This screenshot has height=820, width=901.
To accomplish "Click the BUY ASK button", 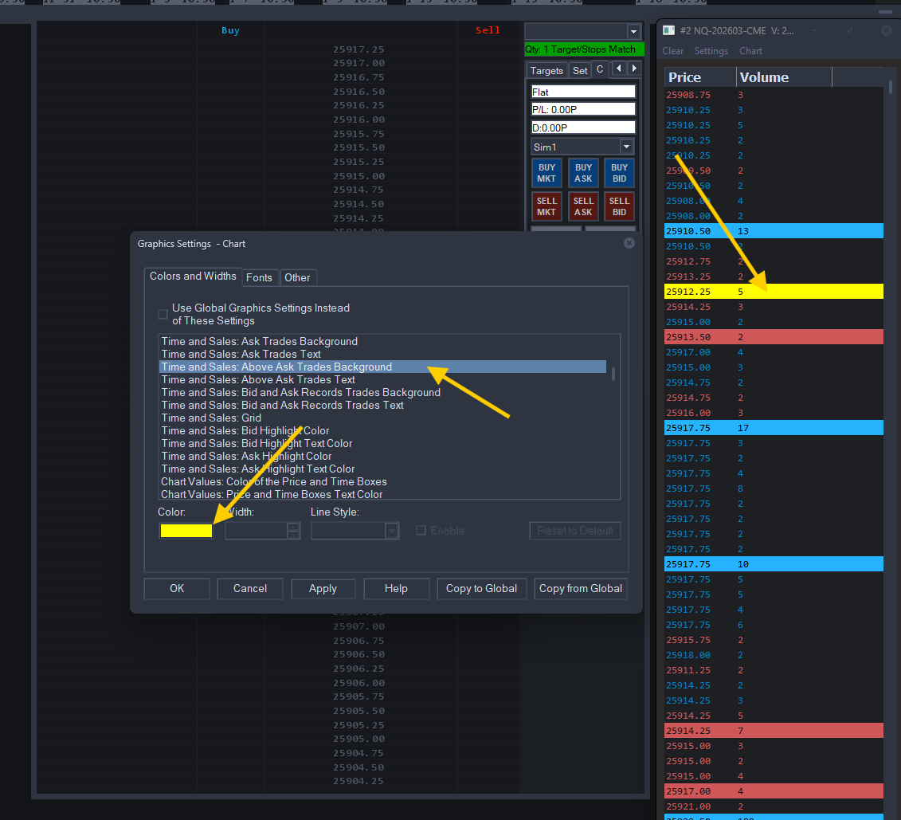I will point(583,173).
